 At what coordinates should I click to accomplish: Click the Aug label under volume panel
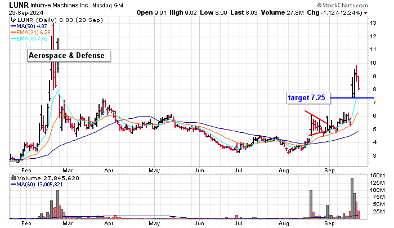point(284,223)
